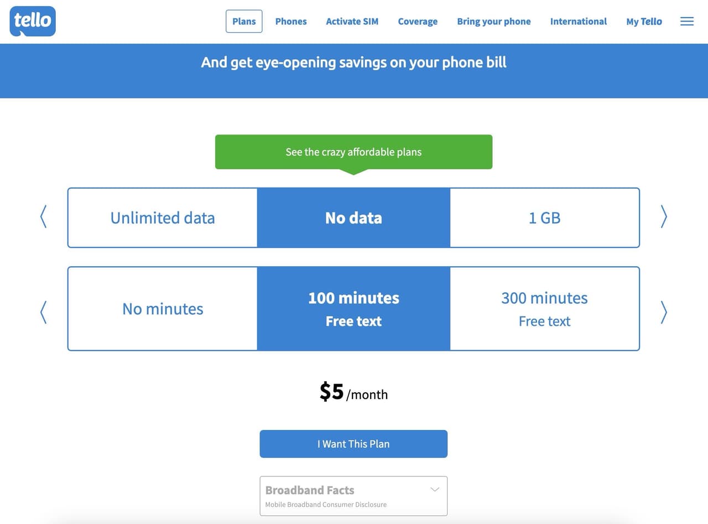The image size is (708, 524).
Task: Click the I Want This Plan button
Action: point(353,444)
